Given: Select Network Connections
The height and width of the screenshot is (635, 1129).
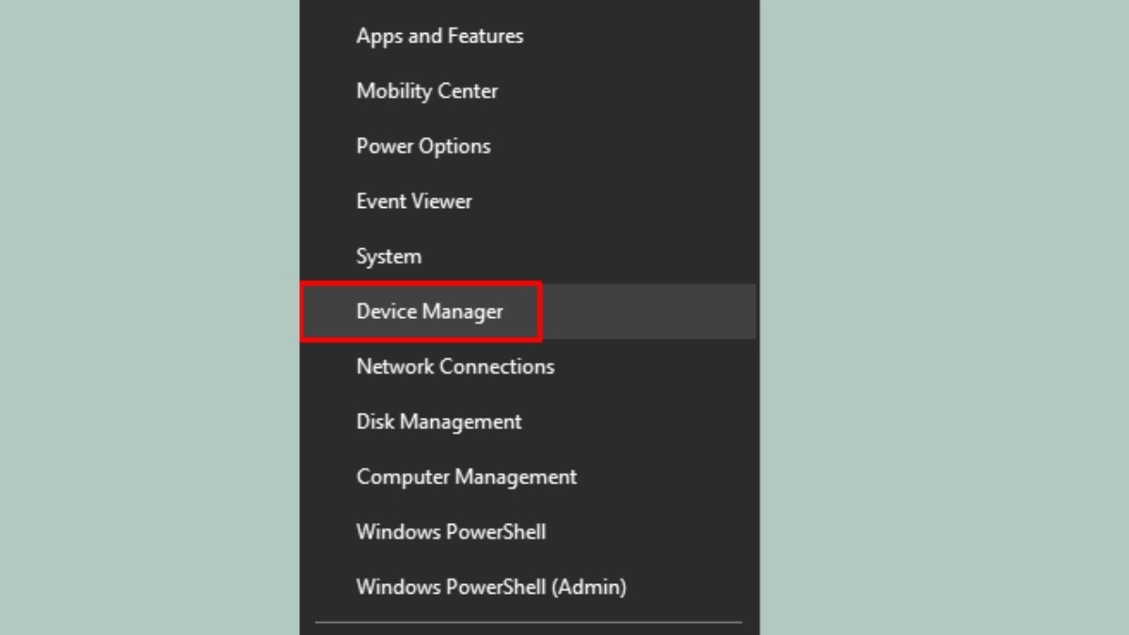Looking at the screenshot, I should pyautogui.click(x=529, y=367).
